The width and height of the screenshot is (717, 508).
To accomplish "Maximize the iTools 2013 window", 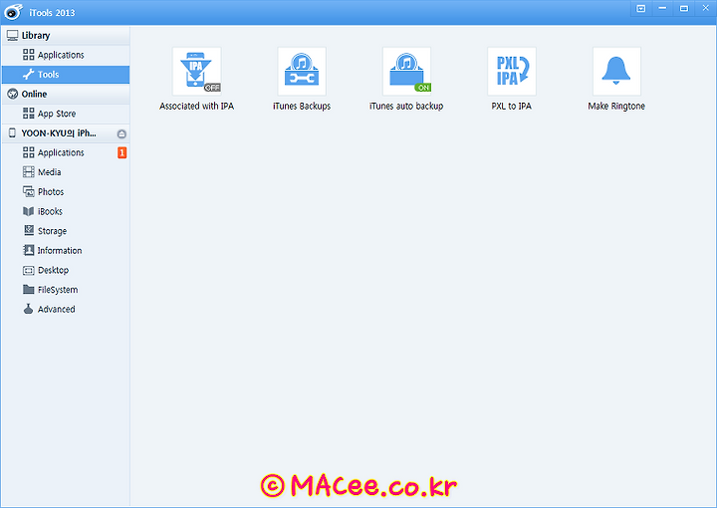I will coord(684,8).
